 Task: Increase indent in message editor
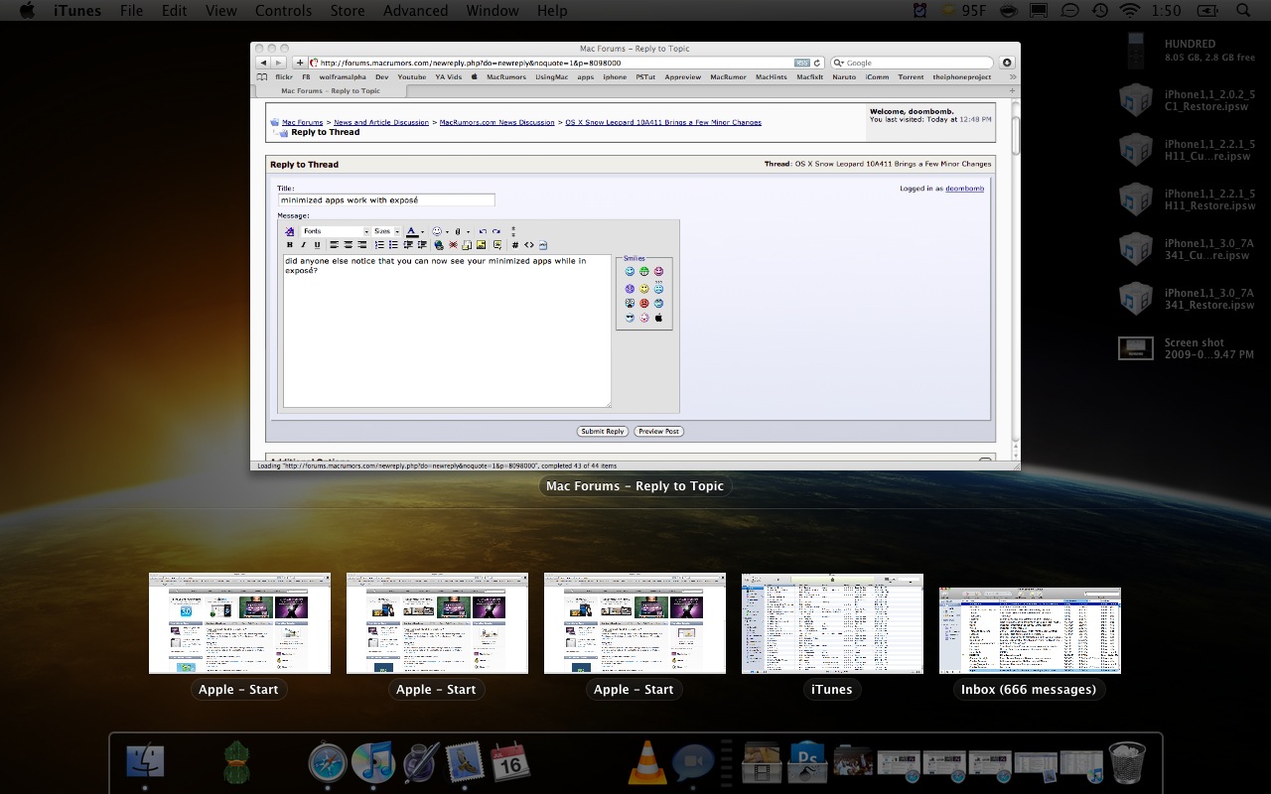[x=421, y=244]
